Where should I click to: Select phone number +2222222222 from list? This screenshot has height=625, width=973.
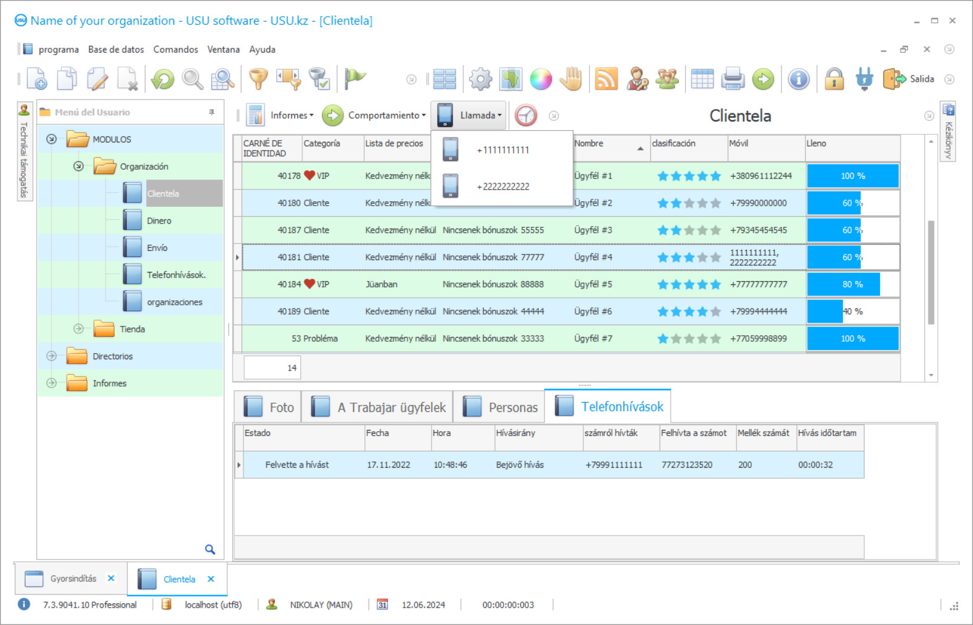coord(502,186)
